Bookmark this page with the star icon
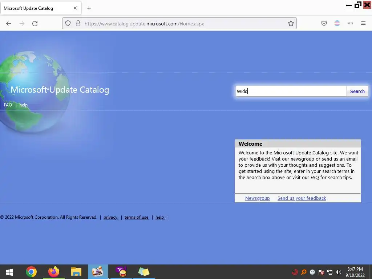This screenshot has height=279, width=372. coord(291,23)
